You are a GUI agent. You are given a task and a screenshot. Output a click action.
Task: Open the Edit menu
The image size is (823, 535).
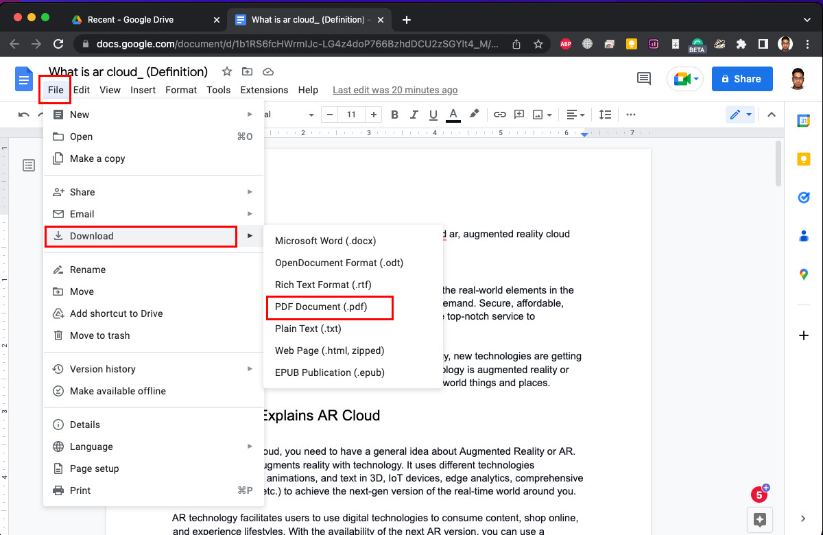82,90
